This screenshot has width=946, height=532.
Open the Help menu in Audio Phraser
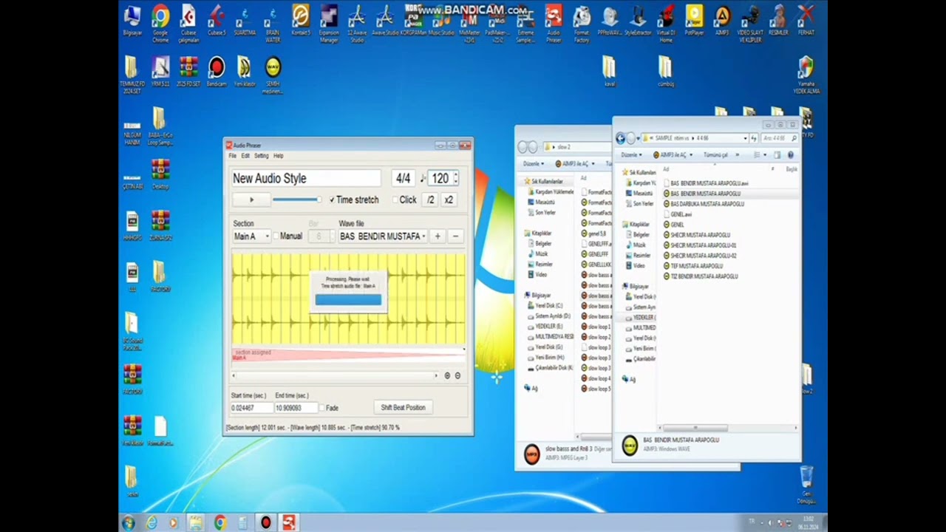[279, 156]
